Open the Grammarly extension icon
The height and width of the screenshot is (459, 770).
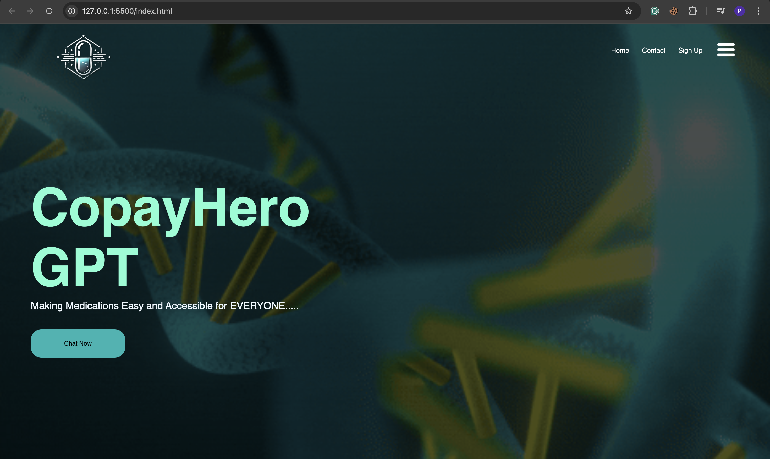click(654, 11)
